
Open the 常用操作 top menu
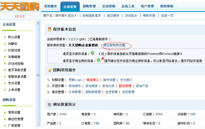click(50, 6)
